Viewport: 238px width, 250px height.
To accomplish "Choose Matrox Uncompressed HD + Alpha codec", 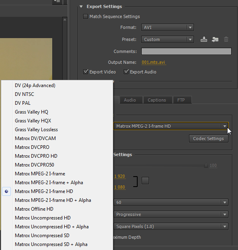I will (52, 227).
